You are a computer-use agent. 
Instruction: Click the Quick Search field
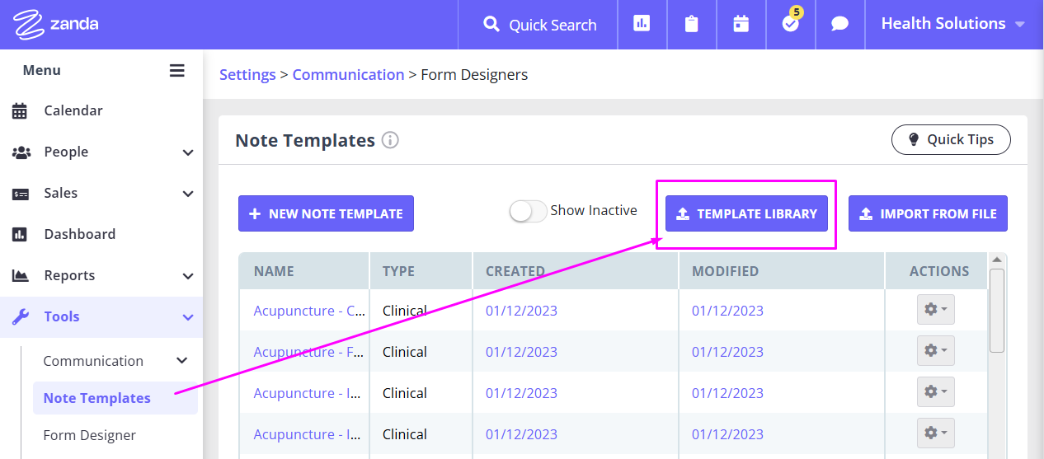(x=539, y=25)
